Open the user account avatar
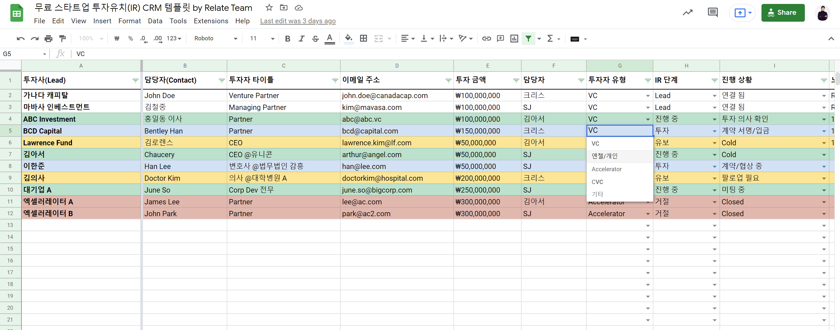 click(822, 13)
